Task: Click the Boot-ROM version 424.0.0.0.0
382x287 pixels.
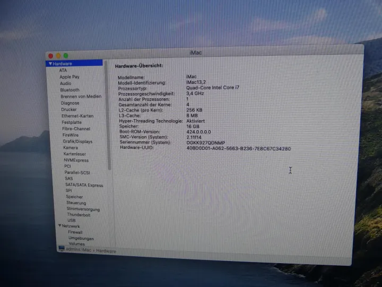Action: (x=198, y=132)
